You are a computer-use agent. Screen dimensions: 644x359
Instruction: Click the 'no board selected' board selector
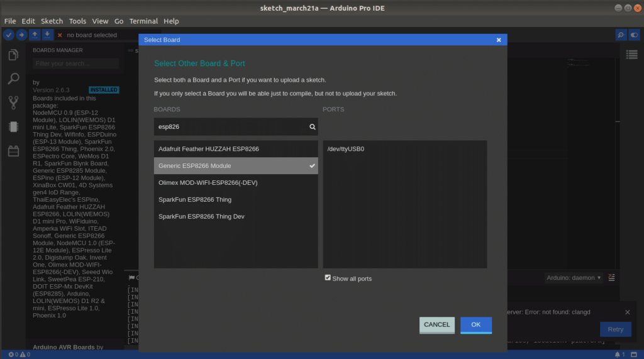(92, 35)
